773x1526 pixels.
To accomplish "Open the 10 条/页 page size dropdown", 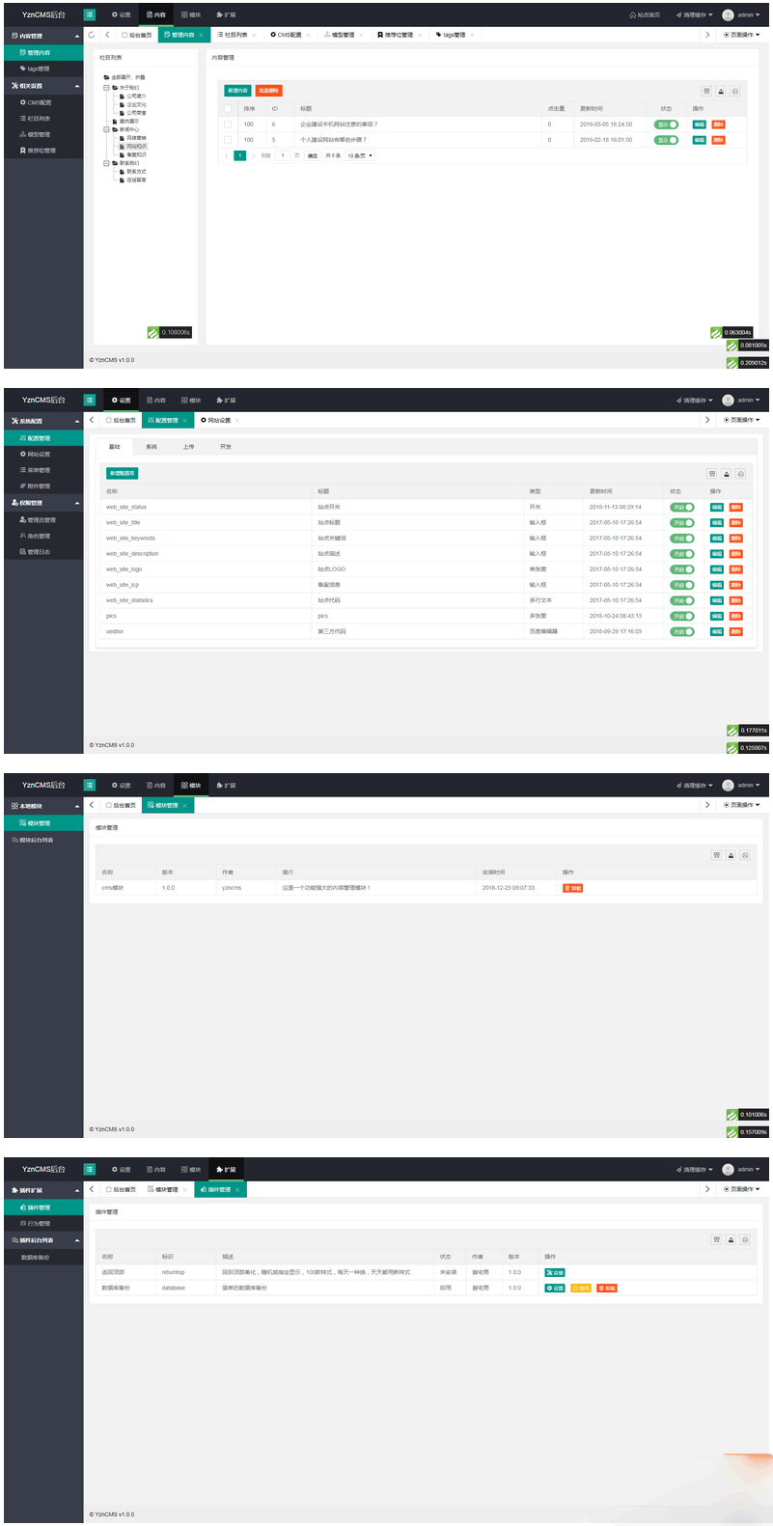I will tap(360, 155).
